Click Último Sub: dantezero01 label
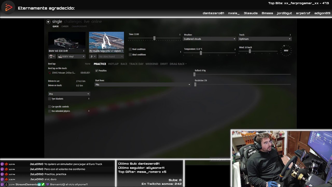332x187 pixels. (139, 164)
